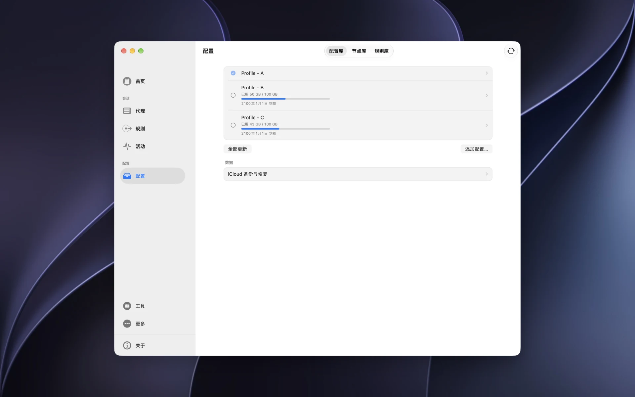Screen dimensions: 635x397
Task: Click the 已用 50 GB / 100 GB text
Action: pyautogui.click(x=259, y=94)
